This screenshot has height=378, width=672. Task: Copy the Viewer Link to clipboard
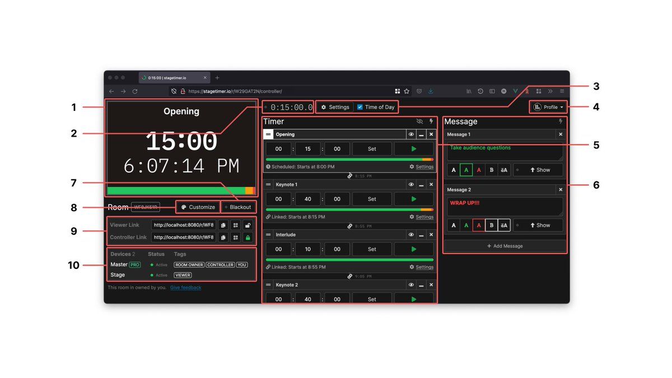click(x=223, y=225)
